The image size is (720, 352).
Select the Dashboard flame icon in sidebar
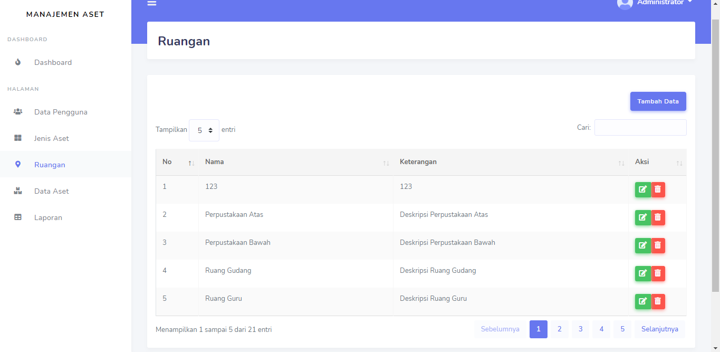pyautogui.click(x=17, y=62)
